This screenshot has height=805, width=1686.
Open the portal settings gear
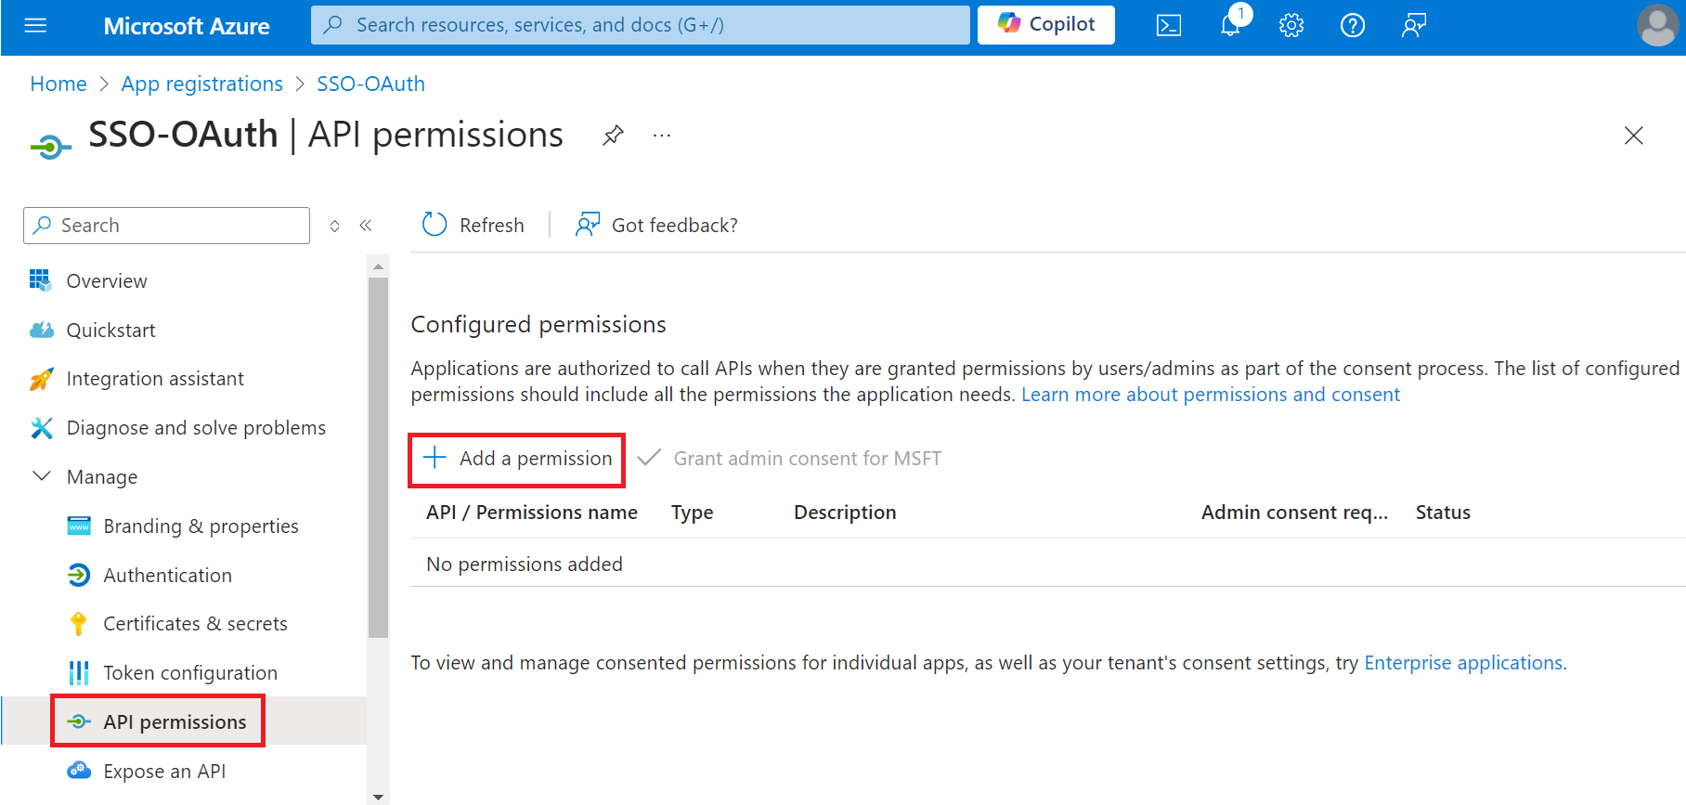click(x=1291, y=26)
